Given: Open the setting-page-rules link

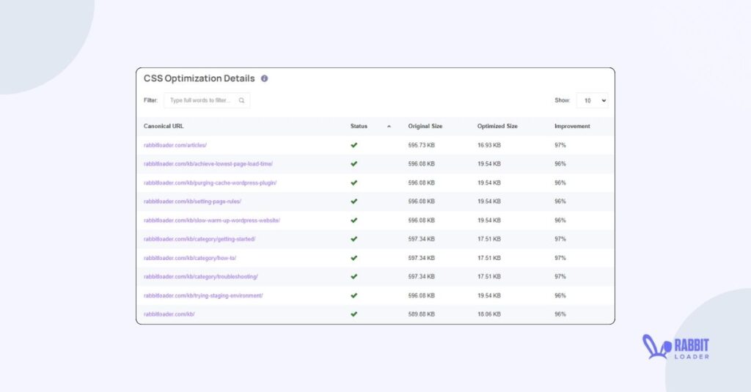Looking at the screenshot, I should point(193,201).
